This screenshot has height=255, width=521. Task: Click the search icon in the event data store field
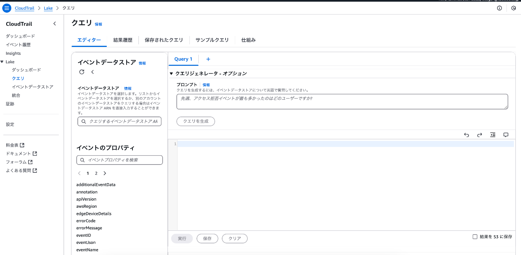pos(84,121)
